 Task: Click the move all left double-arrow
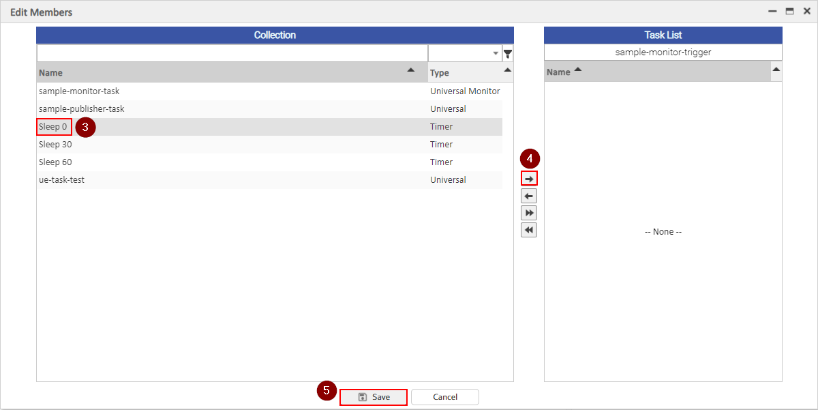(529, 230)
